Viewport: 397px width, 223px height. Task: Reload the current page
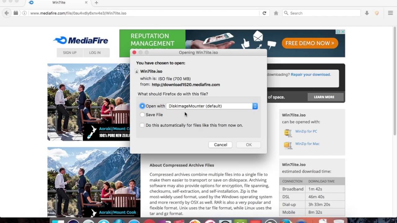pos(264,13)
